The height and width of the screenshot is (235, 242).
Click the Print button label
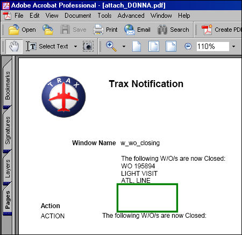click(112, 30)
